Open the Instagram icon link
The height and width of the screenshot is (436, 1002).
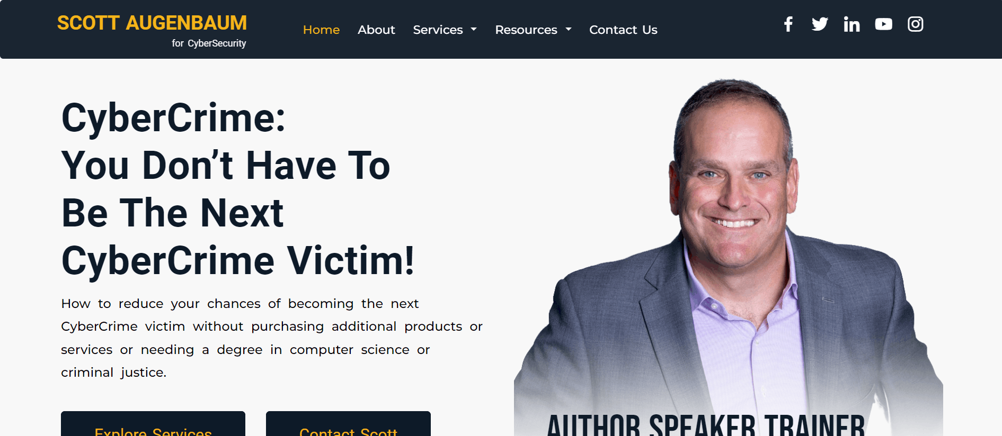tap(915, 24)
